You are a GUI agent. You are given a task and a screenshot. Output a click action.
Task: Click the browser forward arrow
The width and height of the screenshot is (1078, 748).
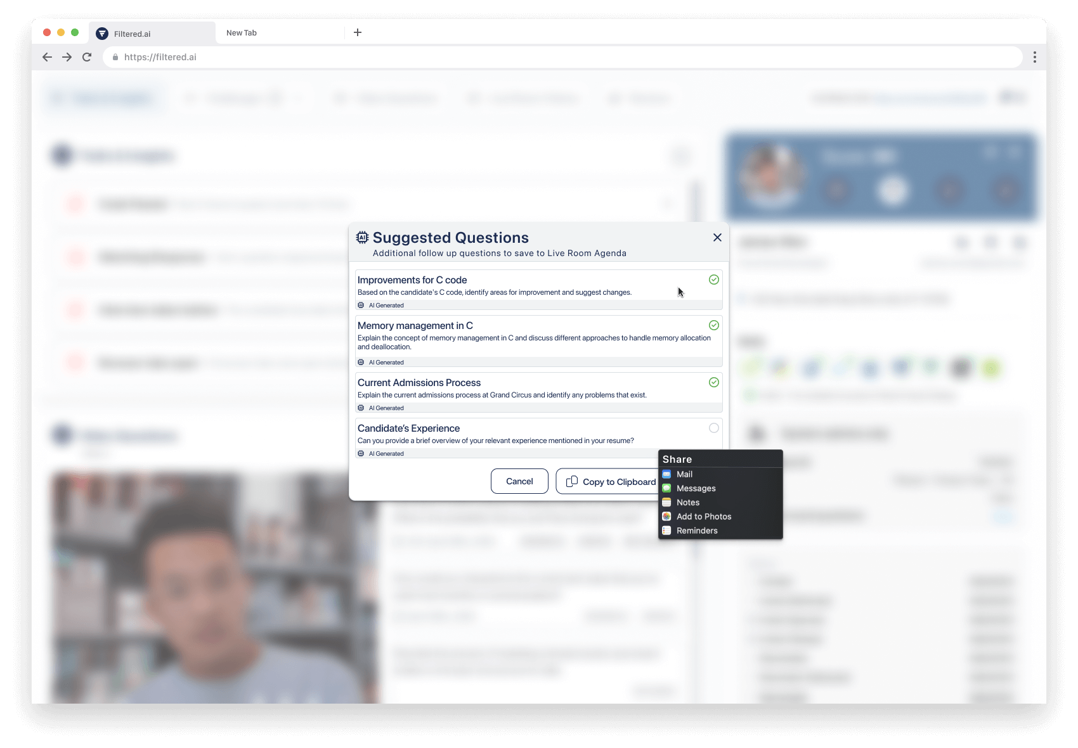click(67, 57)
